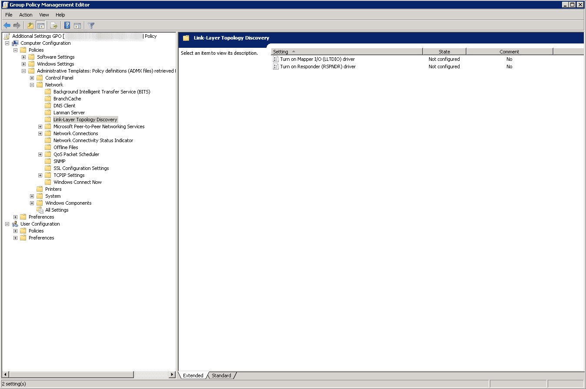Click folder icon in Link-Layer Topology Discovery header

[186, 38]
